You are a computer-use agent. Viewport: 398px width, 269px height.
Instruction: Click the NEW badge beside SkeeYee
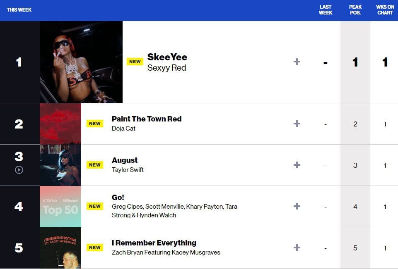(135, 62)
